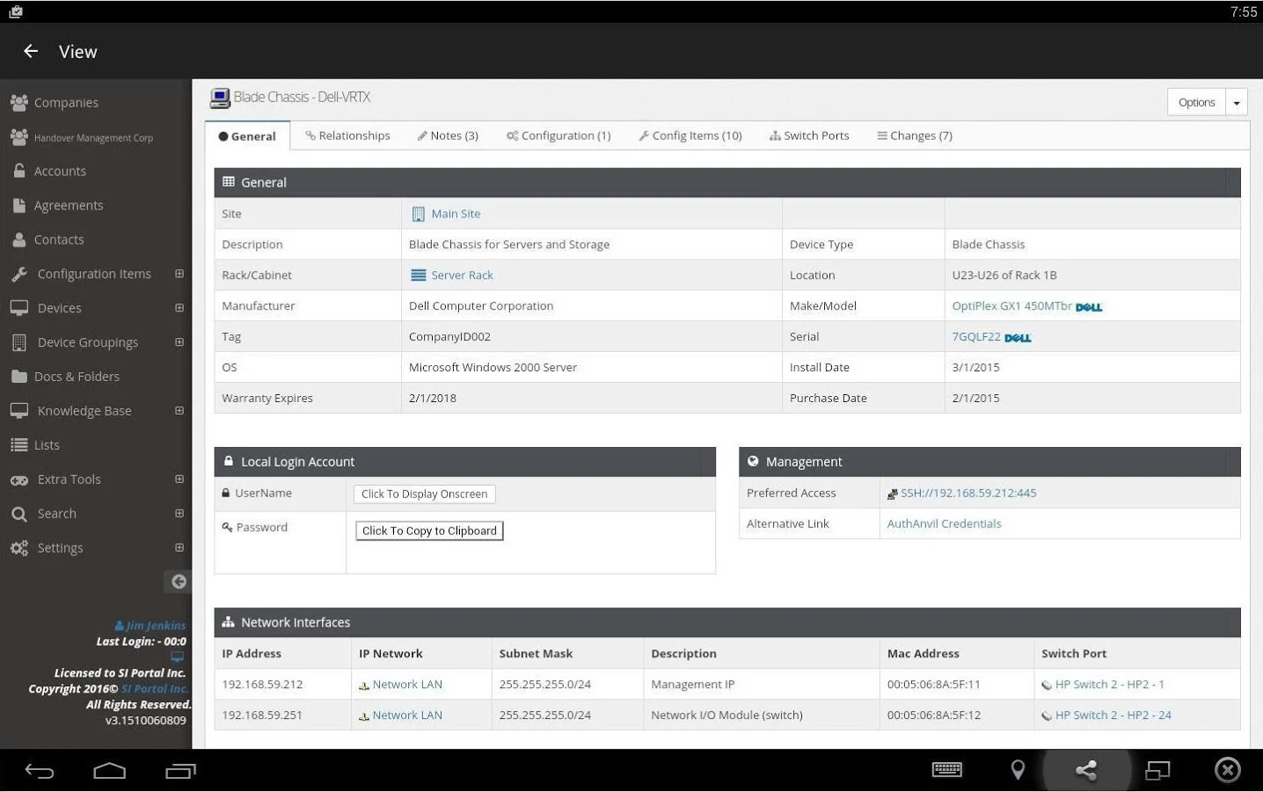The width and height of the screenshot is (1263, 792).
Task: Collapse the sidebar with round arrow button
Action: (178, 582)
